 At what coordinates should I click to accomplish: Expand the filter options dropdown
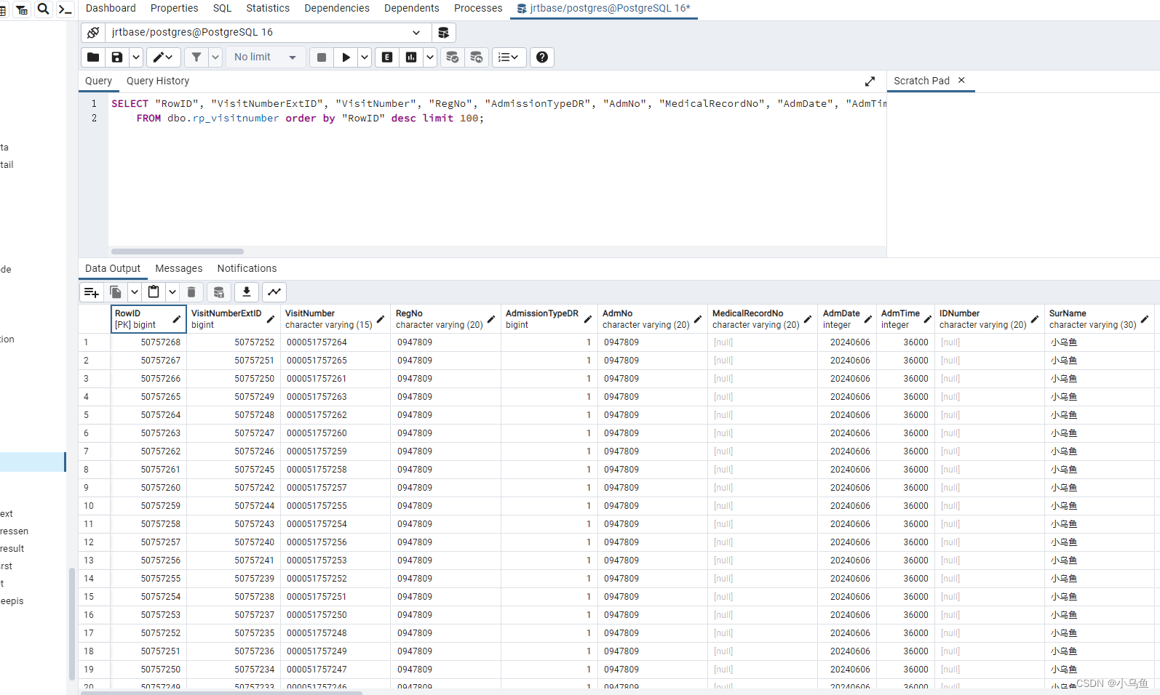(x=215, y=57)
